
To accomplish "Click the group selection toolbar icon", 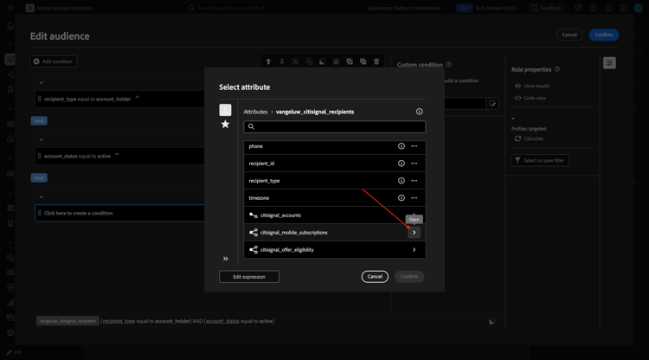I will (x=296, y=61).
